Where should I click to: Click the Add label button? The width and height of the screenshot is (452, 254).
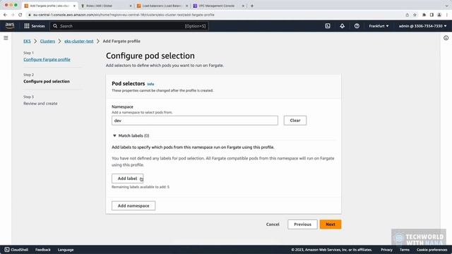click(127, 179)
